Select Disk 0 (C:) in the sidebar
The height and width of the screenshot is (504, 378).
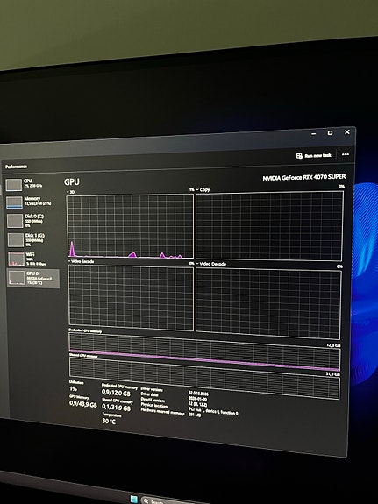coord(32,221)
